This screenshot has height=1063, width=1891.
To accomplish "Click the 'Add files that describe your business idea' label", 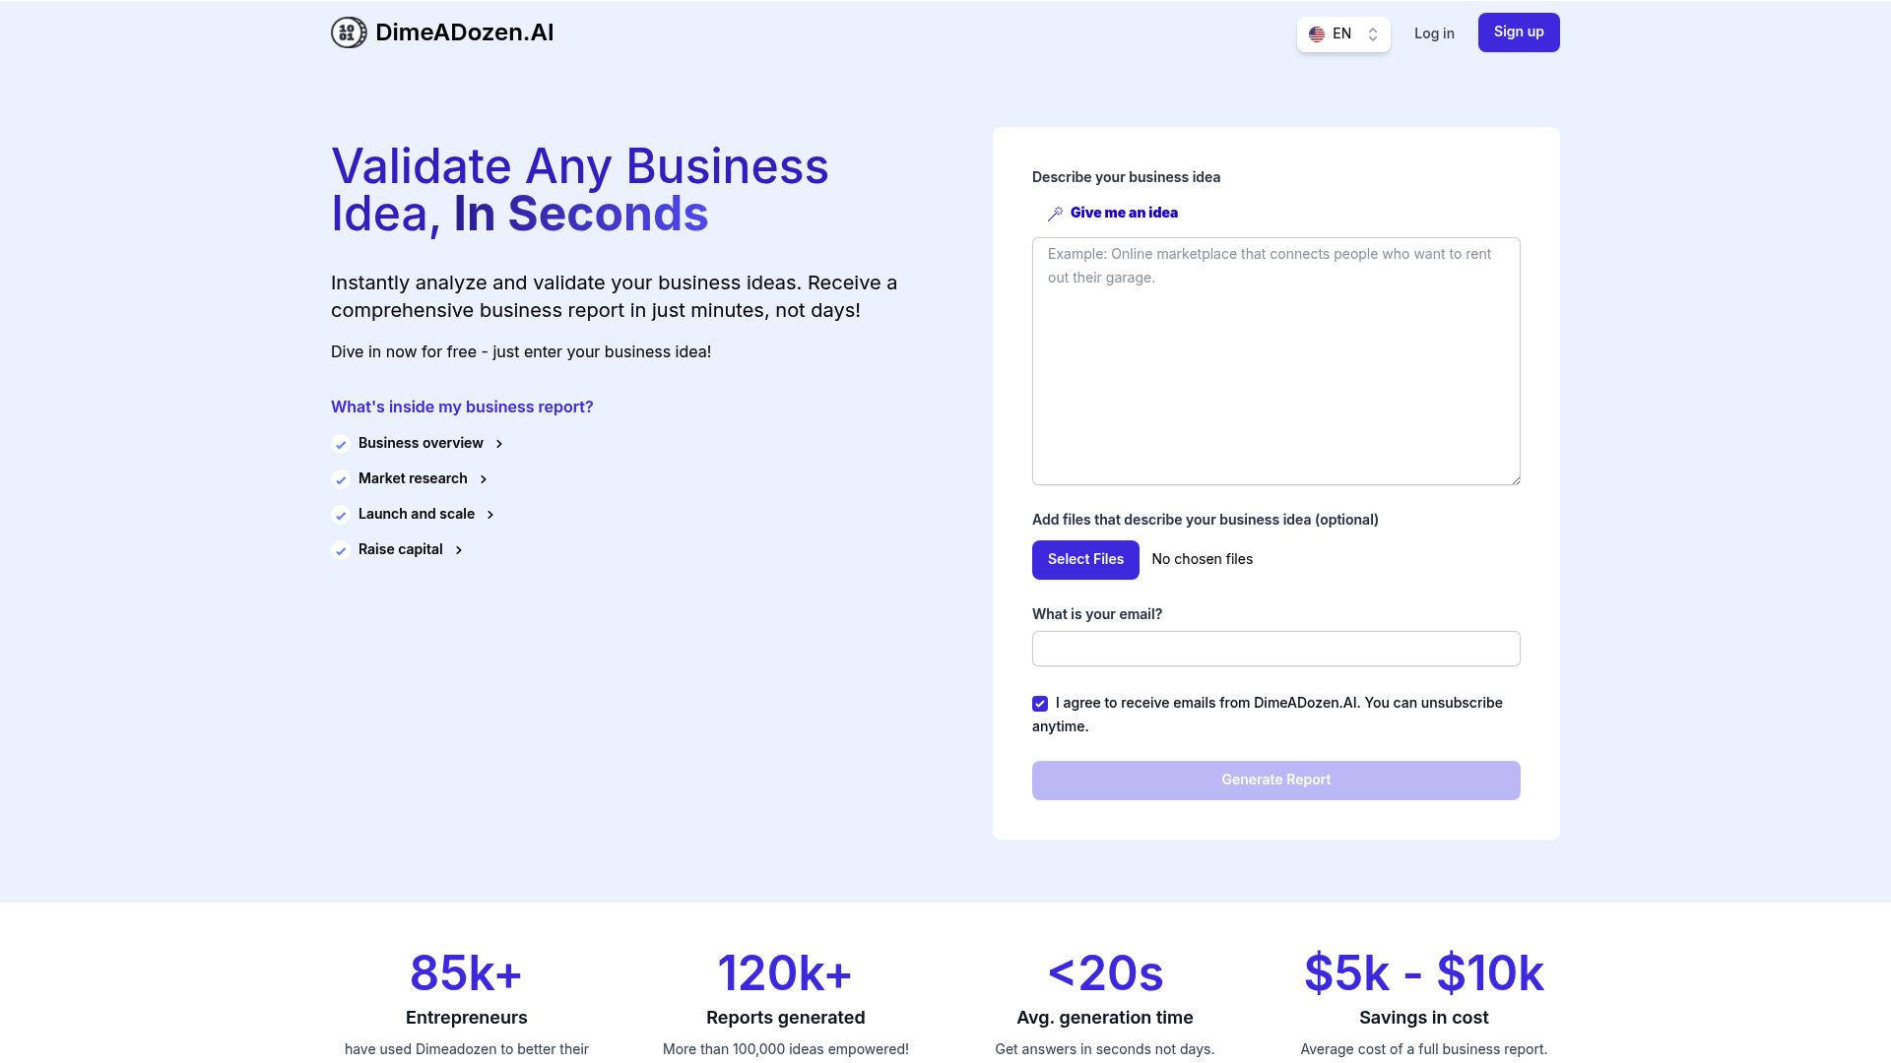I will (x=1206, y=520).
